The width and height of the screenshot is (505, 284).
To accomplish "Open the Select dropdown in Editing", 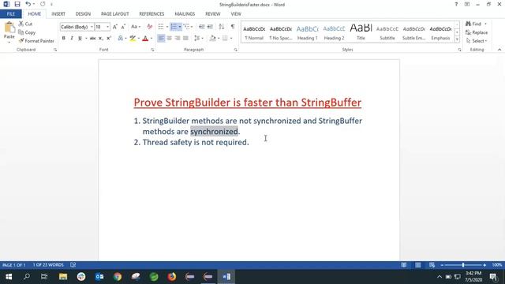I will 477,41.
